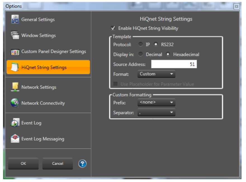Choose the RS232 protocol option
This screenshot has width=246, height=182.
click(x=156, y=44)
